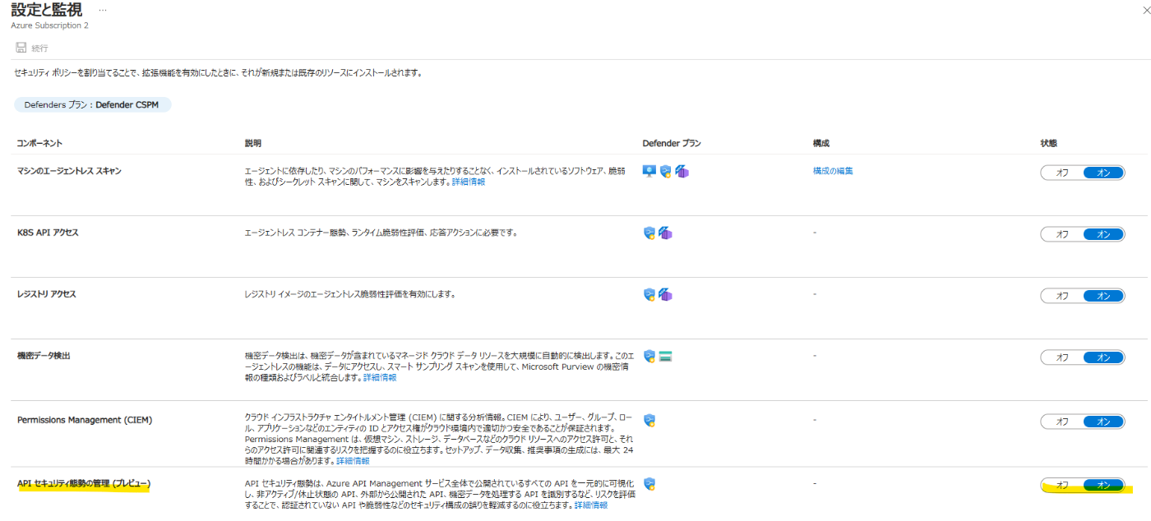
Task: Click the 状態 column header
Action: click(1049, 143)
